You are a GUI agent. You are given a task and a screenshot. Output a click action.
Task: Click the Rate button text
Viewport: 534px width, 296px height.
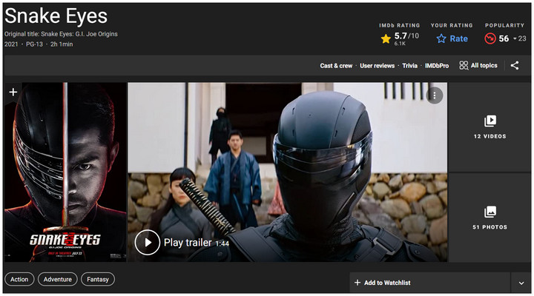point(459,38)
